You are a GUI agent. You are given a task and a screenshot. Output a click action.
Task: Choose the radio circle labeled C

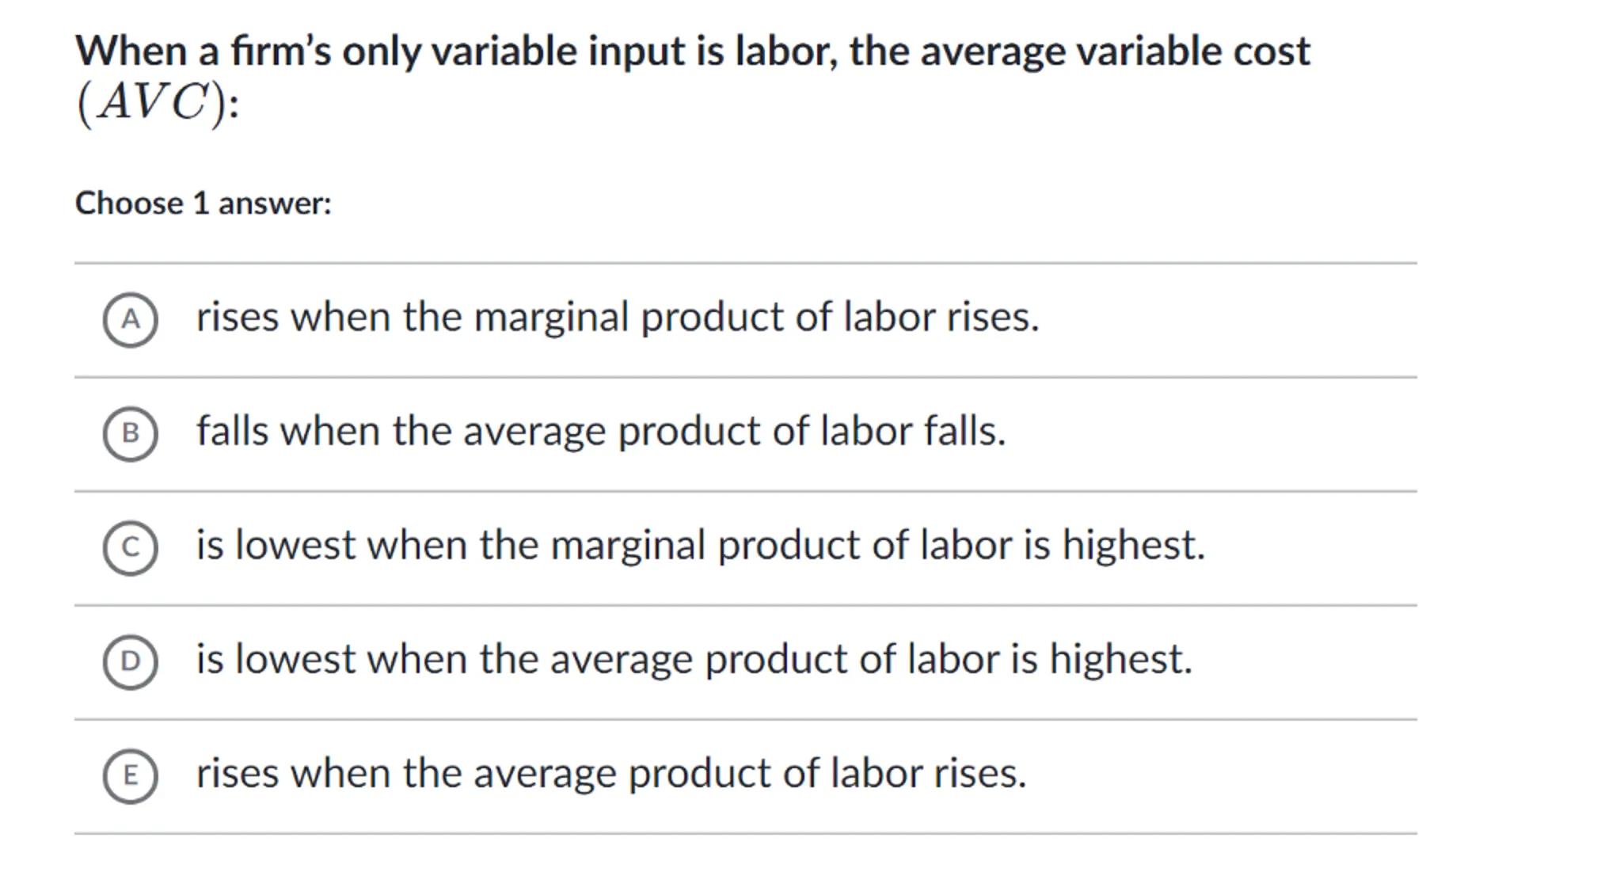click(130, 548)
